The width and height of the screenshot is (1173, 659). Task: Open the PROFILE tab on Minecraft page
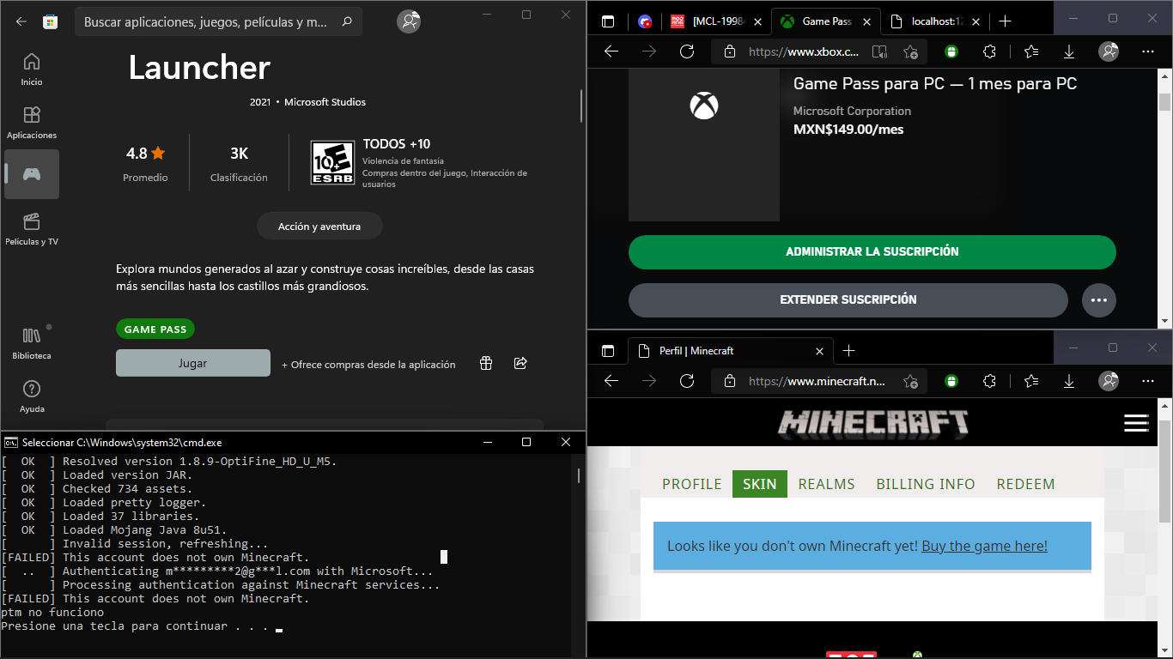click(x=692, y=484)
